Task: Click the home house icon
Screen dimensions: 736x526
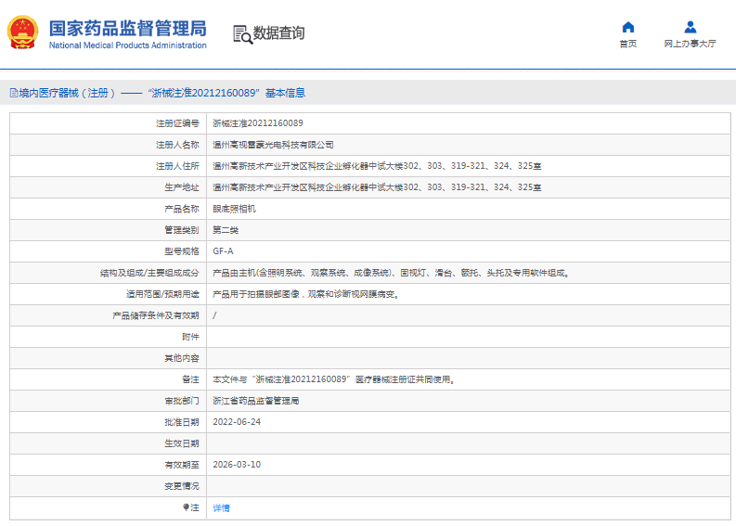Action: pyautogui.click(x=628, y=27)
